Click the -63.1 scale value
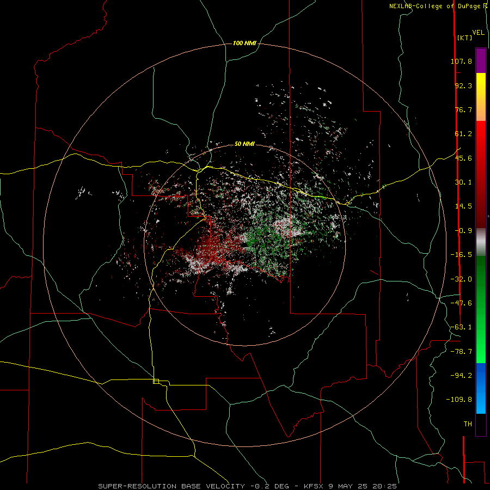This screenshot has height=490, width=490. (x=461, y=327)
